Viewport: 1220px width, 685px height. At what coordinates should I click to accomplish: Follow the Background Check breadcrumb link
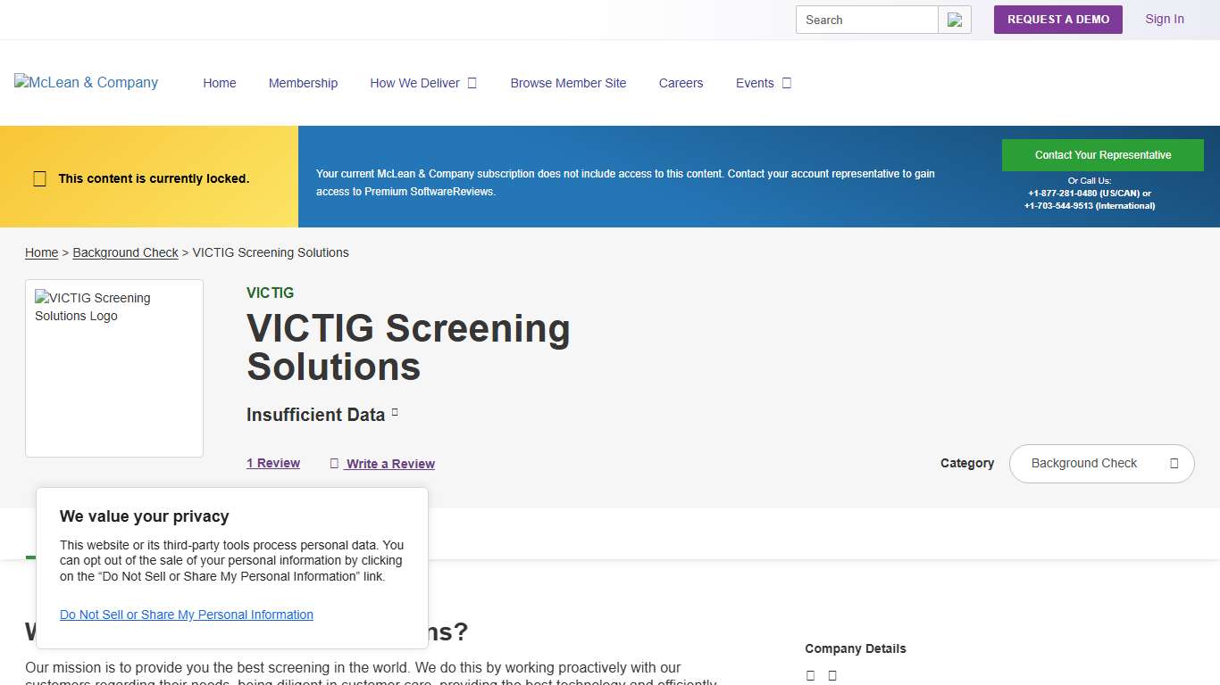pos(125,252)
